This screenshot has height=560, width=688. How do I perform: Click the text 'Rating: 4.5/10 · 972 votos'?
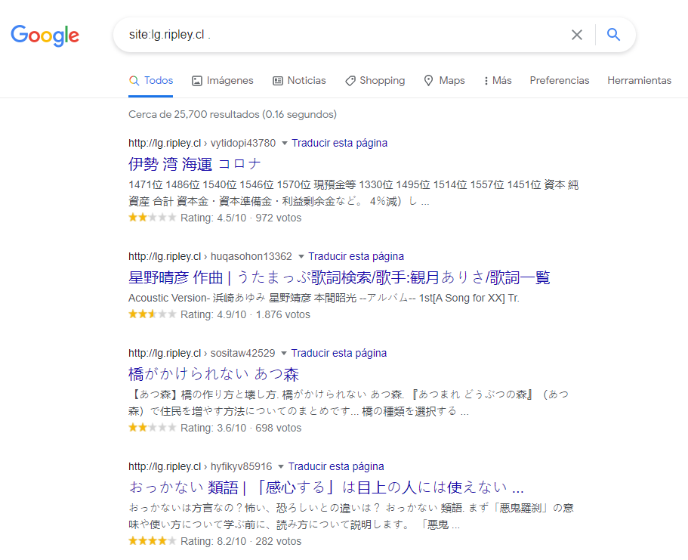pyautogui.click(x=241, y=218)
